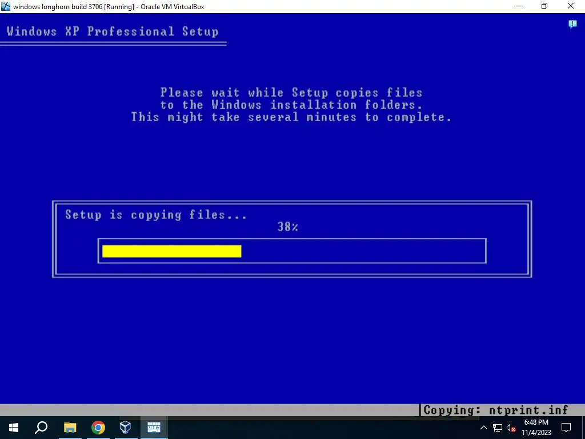Screen dimensions: 585x439
Task: Click the 'Please wait while Setup copies files' line
Action: pos(291,92)
